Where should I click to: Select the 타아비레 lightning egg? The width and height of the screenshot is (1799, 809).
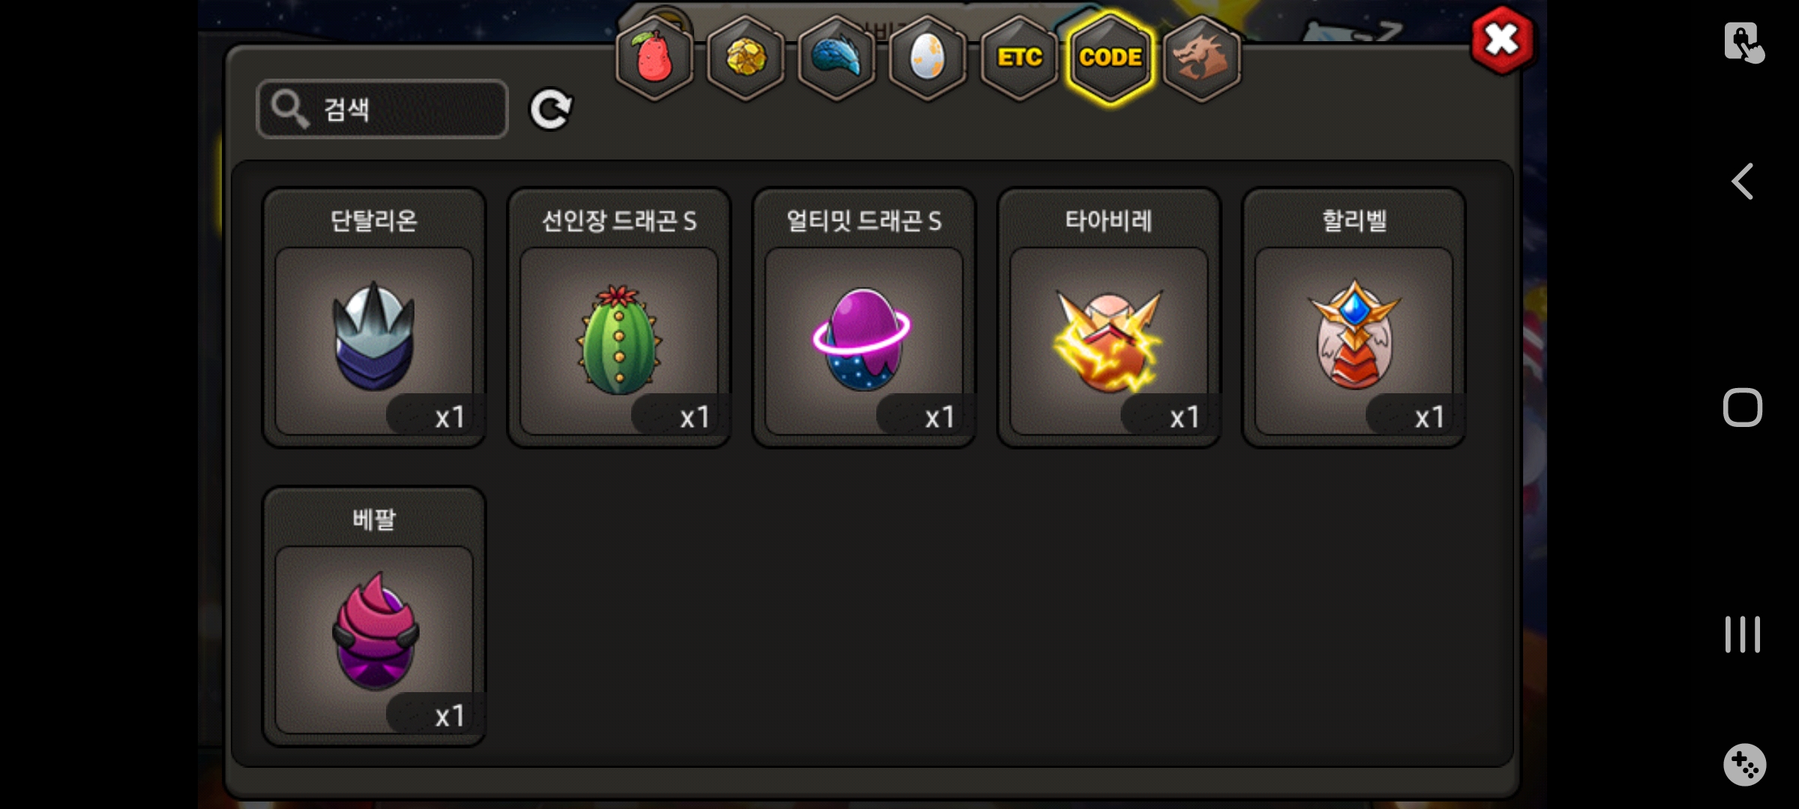coord(1109,318)
